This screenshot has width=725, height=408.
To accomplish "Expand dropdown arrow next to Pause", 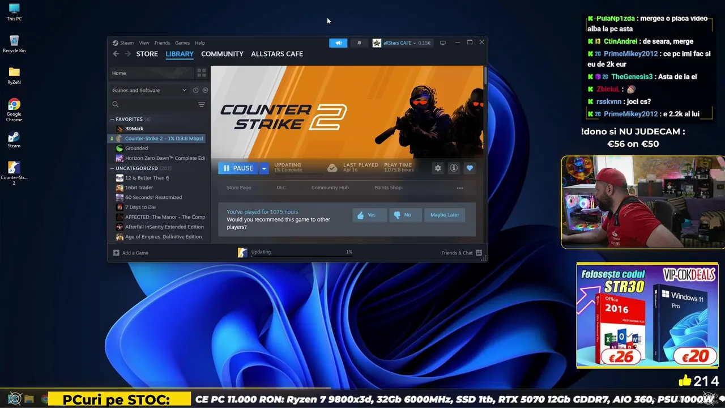I will pyautogui.click(x=264, y=168).
